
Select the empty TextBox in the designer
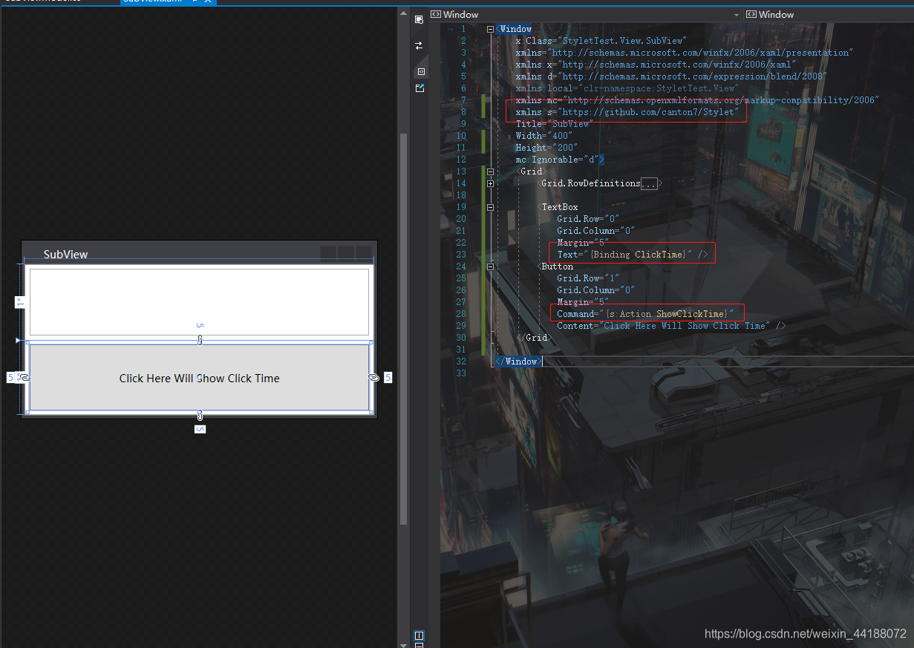[x=199, y=301]
